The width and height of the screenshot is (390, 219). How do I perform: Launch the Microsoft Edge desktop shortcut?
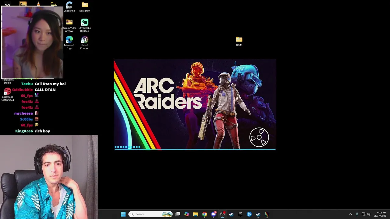tap(69, 43)
